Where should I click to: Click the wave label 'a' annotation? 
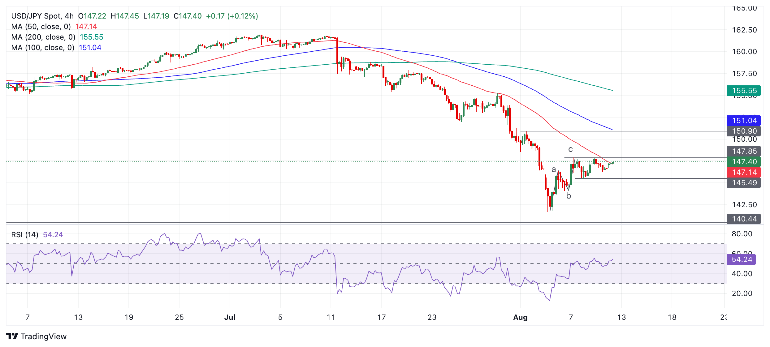pos(554,169)
